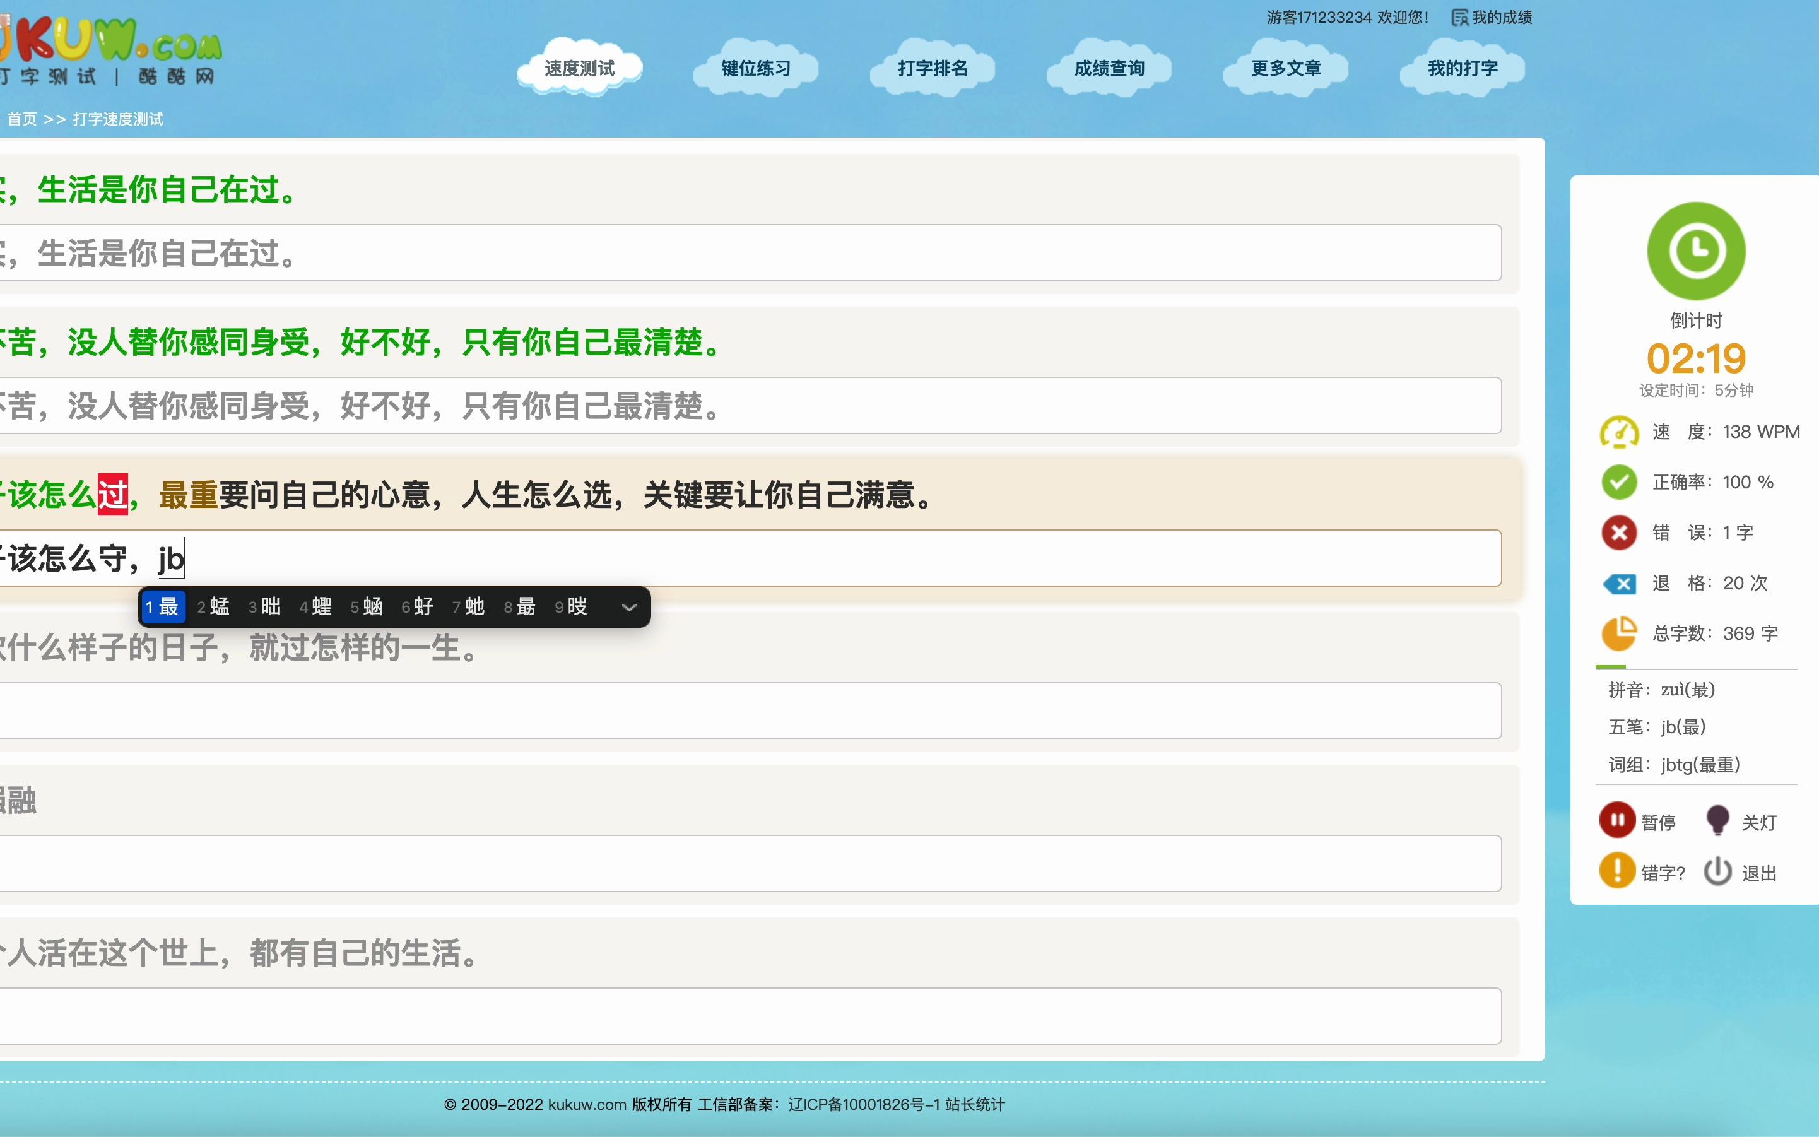The image size is (1819, 1137).
Task: Open the 速度测试 navigation cloud
Action: pyautogui.click(x=579, y=68)
